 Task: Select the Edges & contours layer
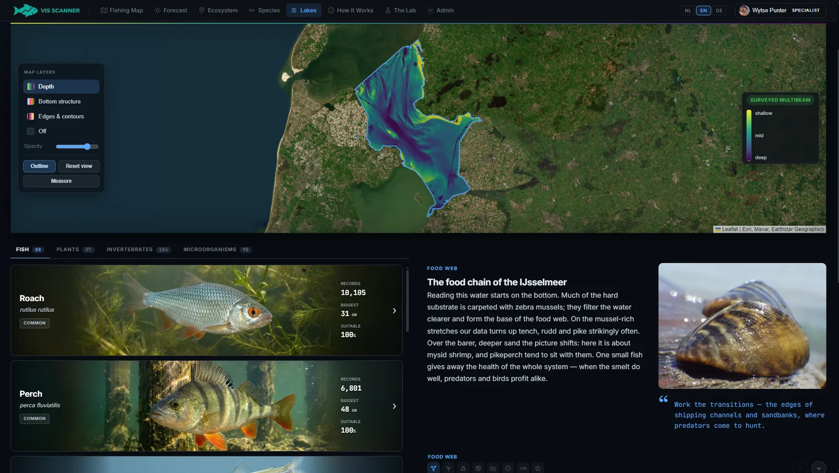coord(61,116)
